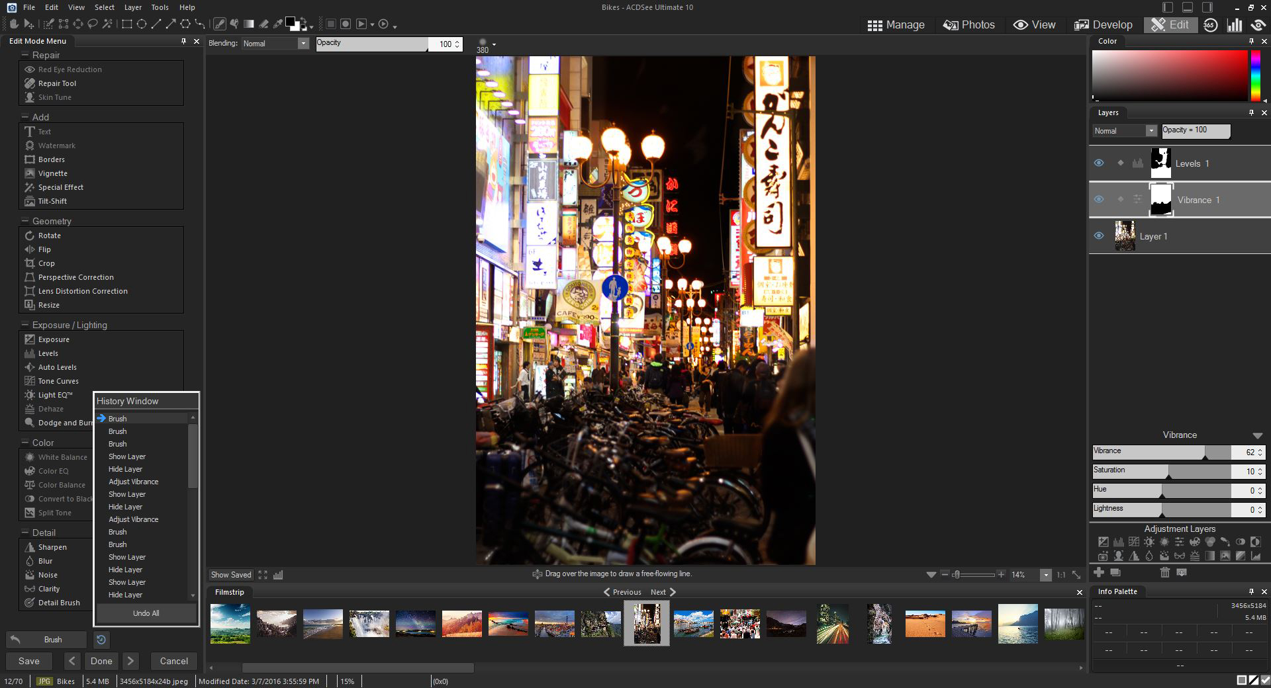This screenshot has width=1271, height=688.
Task: Click the Save button
Action: pos(28,661)
